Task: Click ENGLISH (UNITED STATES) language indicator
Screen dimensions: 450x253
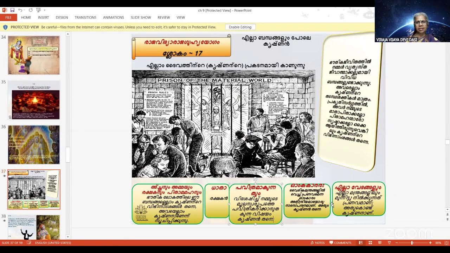Action: pos(53,243)
